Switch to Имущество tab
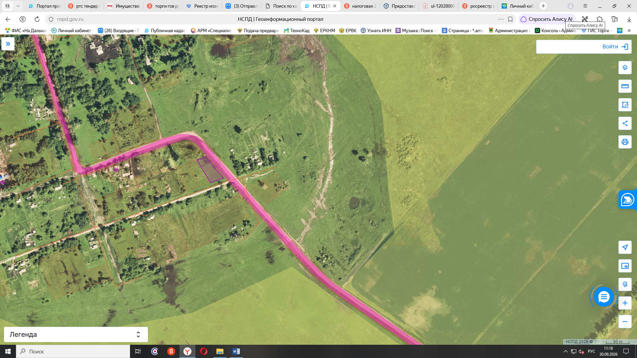Screen dimensions: 637x358 pyautogui.click(x=123, y=6)
